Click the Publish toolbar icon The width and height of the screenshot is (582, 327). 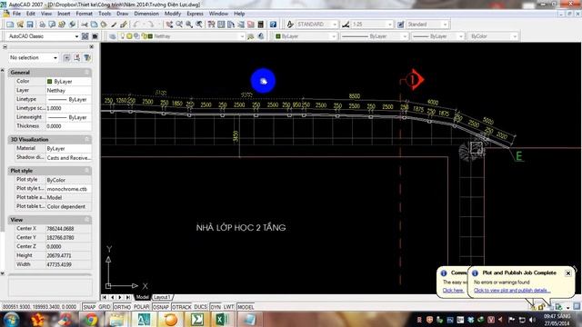[62, 25]
